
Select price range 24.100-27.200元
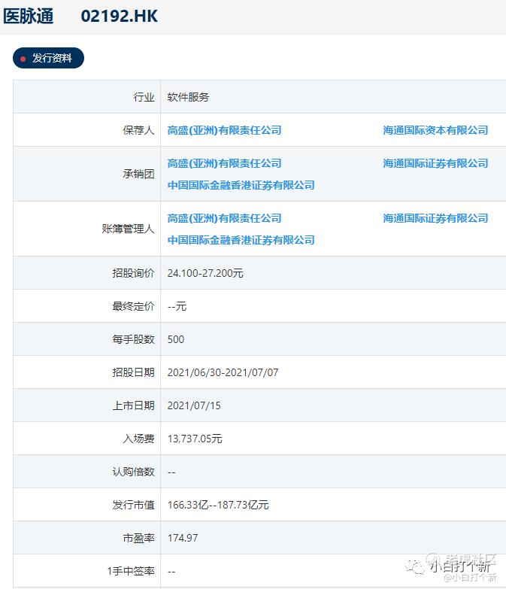[205, 273]
